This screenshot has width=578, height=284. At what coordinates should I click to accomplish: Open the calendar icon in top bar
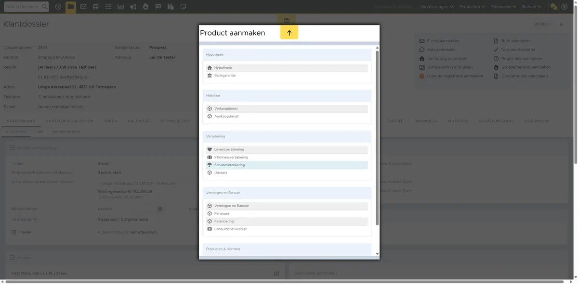tap(96, 7)
